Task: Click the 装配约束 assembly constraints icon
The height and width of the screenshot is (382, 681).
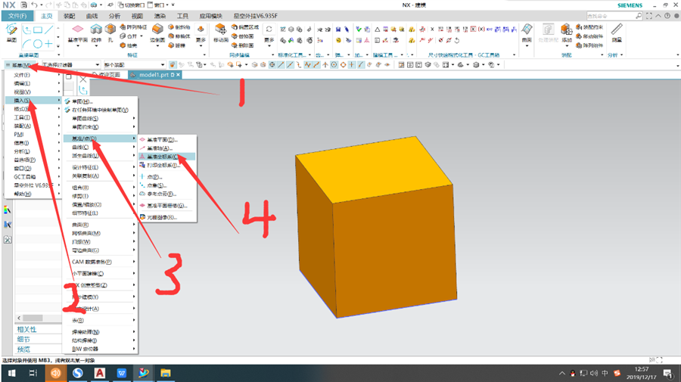Action: 579,27
